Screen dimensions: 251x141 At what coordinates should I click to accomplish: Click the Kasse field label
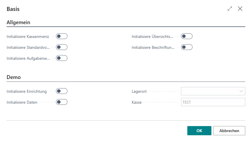tap(137, 102)
